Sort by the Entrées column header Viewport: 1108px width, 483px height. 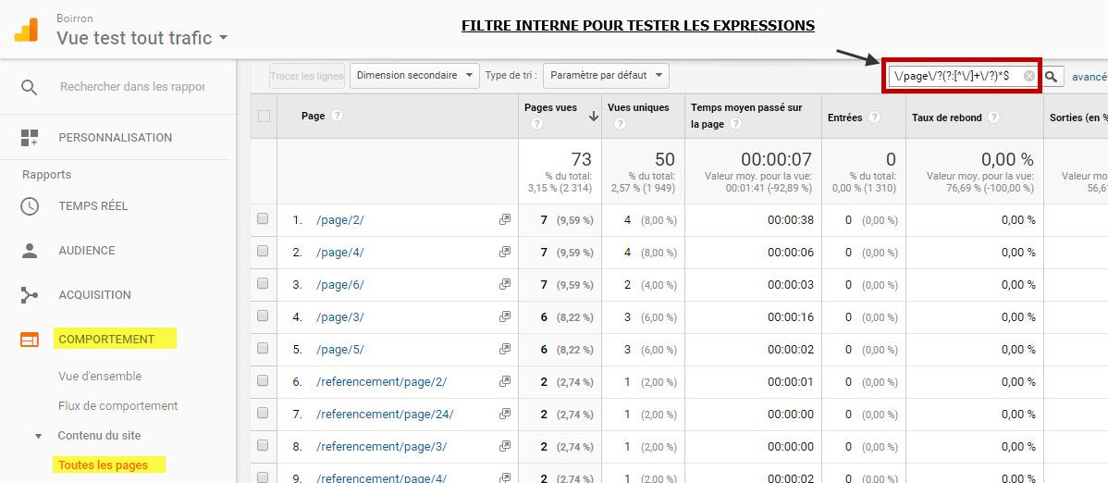pyautogui.click(x=845, y=118)
